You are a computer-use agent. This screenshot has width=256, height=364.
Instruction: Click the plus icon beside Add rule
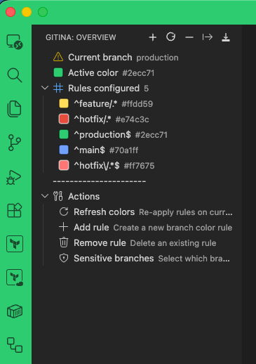[64, 227]
